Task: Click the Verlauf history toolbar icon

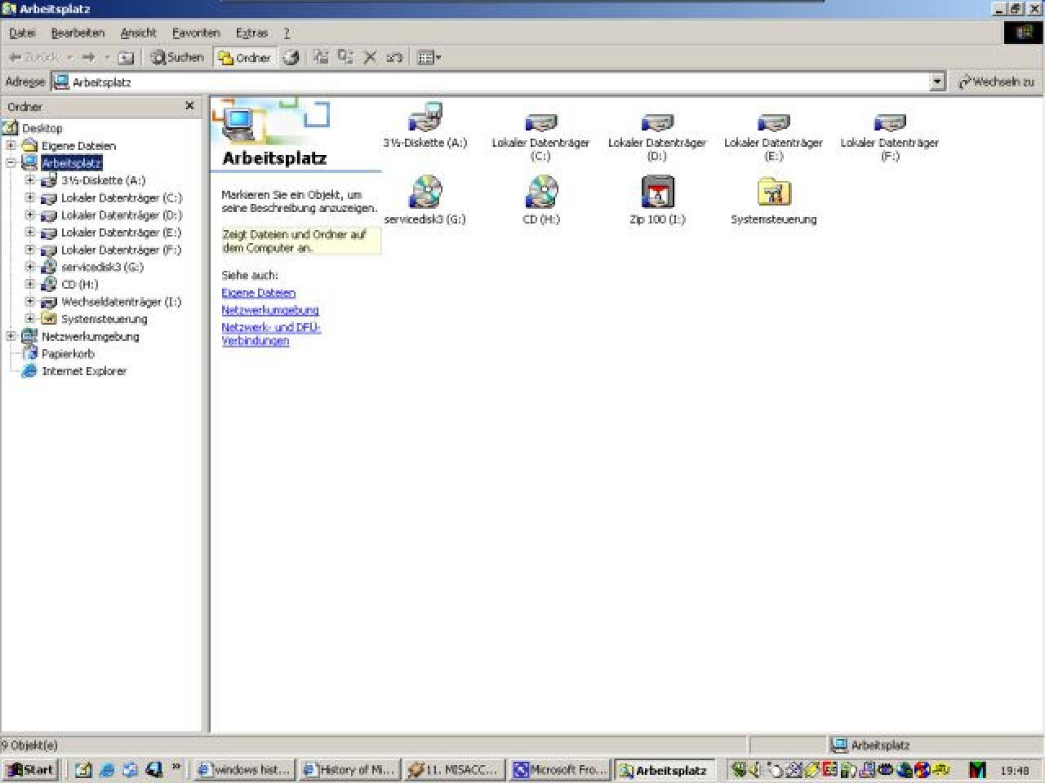Action: click(x=291, y=57)
